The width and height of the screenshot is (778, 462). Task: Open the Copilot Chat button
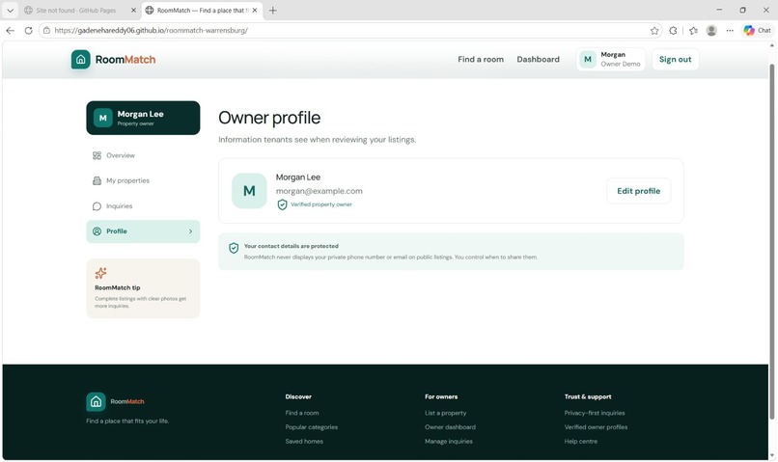pyautogui.click(x=757, y=31)
